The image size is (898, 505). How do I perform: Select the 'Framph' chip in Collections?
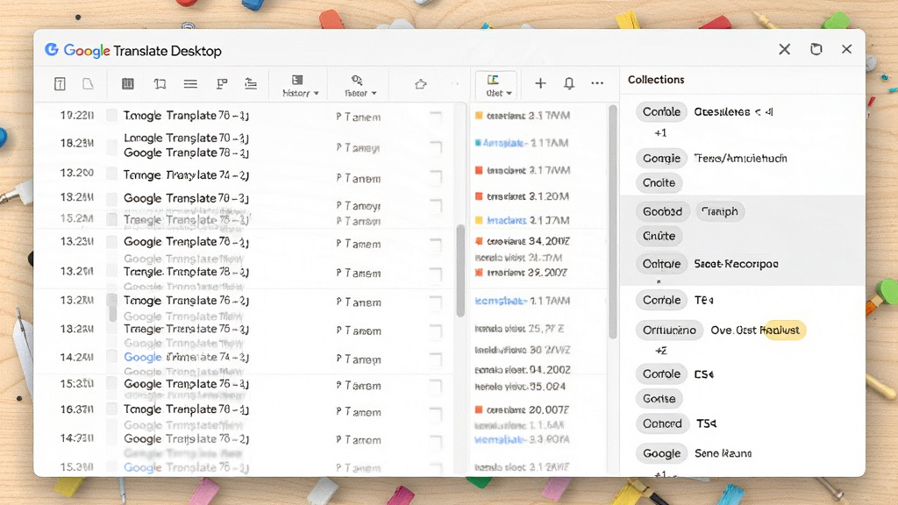pyautogui.click(x=720, y=211)
